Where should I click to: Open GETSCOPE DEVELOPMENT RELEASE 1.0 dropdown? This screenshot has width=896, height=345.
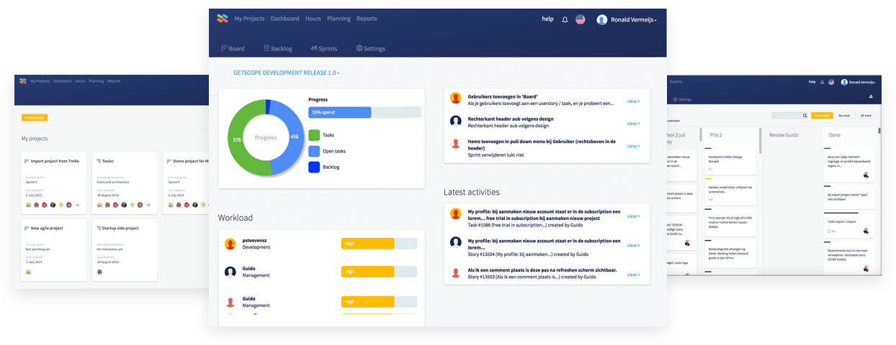click(x=286, y=73)
